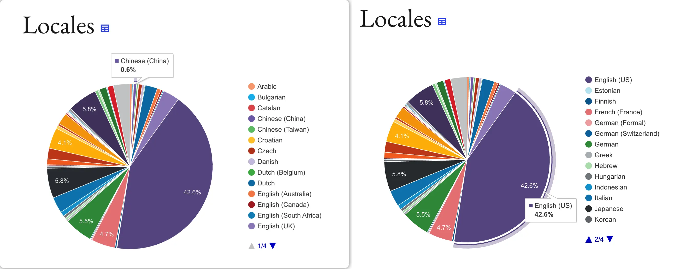Click the 2/4 page indicator in right legend
The height and width of the screenshot is (269, 686).
click(599, 239)
